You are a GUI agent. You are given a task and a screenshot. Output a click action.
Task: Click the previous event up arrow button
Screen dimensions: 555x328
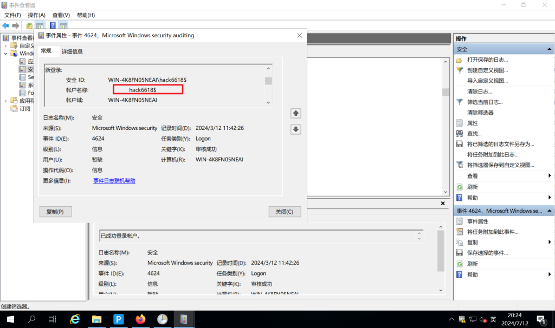[295, 113]
